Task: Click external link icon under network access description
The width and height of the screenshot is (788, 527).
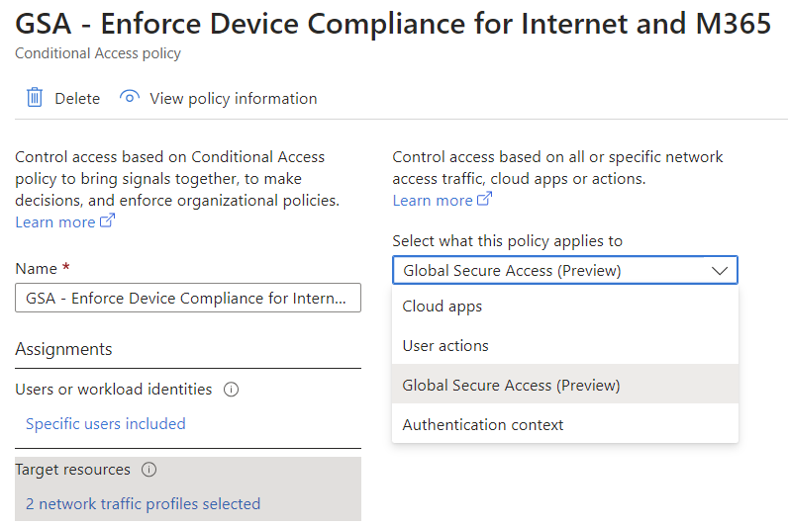Action: (485, 200)
